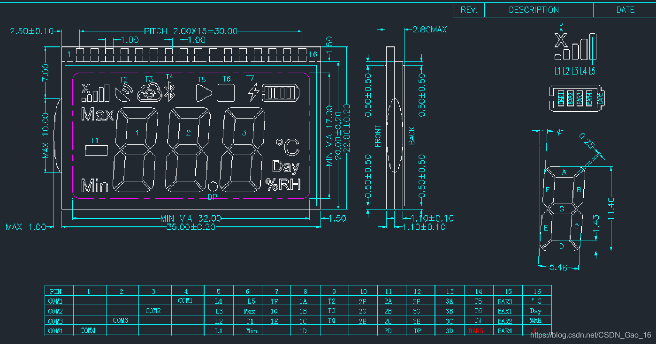The image size is (656, 344).
Task: Click the BACK label on the side view
Action: (x=412, y=136)
